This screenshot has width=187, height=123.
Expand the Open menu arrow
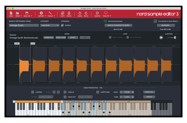[x=21, y=16]
